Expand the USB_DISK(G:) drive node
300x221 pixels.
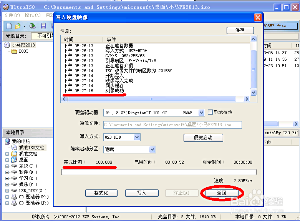[x=7, y=191]
